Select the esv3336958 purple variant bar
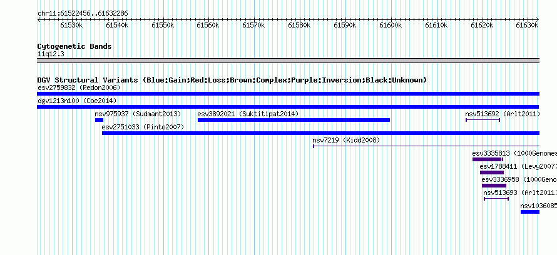 coord(494,186)
